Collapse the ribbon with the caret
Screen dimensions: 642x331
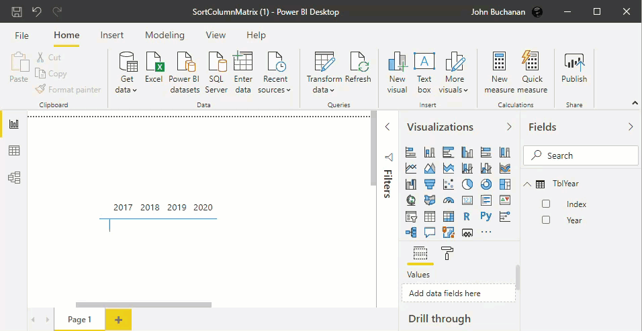pyautogui.click(x=635, y=103)
